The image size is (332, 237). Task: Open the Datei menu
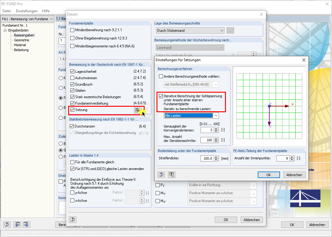(x=6, y=11)
